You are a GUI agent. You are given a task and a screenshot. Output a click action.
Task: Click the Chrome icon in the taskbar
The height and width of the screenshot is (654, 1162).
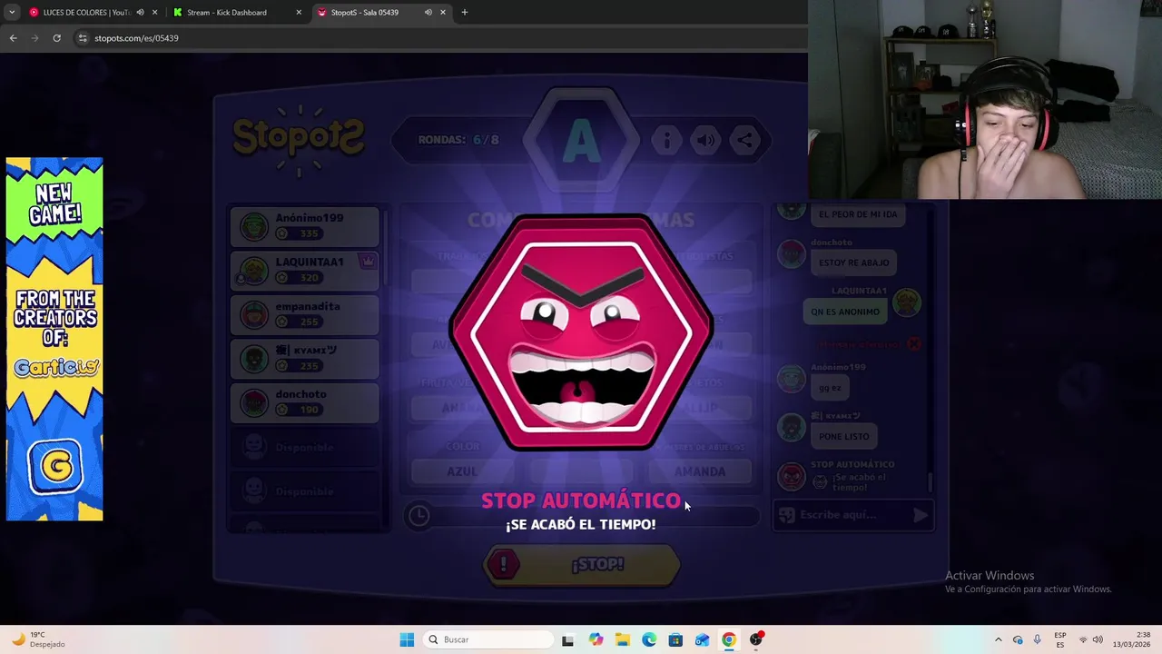click(x=728, y=639)
